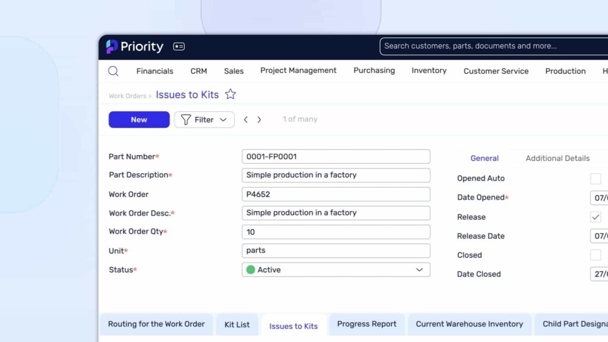Open the Progress Report tab
This screenshot has height=342, width=608.
[x=366, y=324]
